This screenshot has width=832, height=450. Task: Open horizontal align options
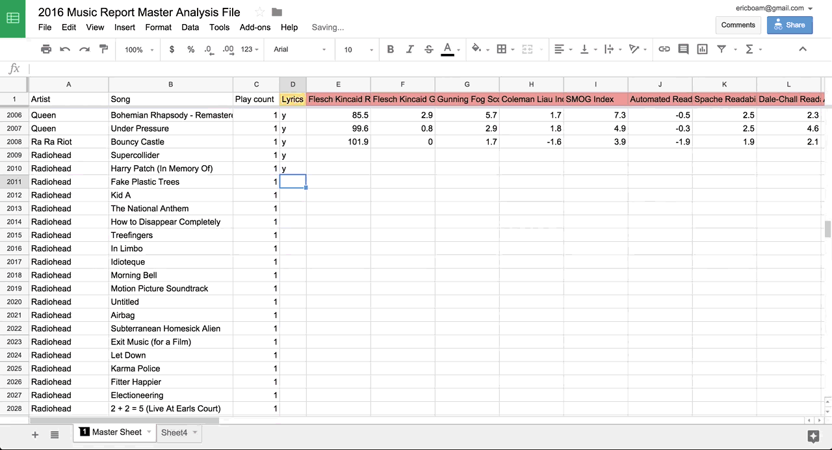[x=559, y=49]
